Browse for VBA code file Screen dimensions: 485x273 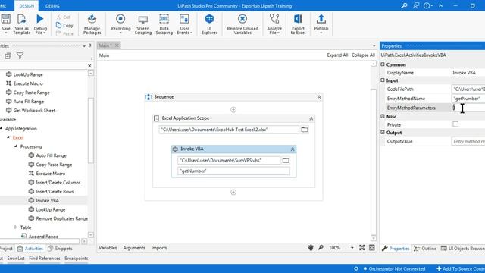pos(286,160)
